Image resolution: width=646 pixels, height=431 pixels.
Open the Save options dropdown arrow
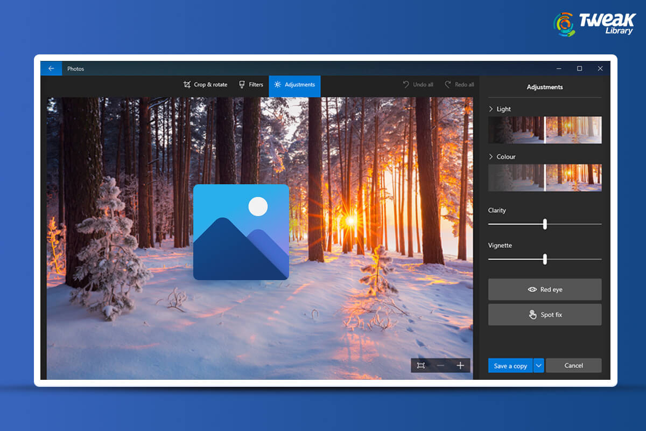[x=539, y=366]
